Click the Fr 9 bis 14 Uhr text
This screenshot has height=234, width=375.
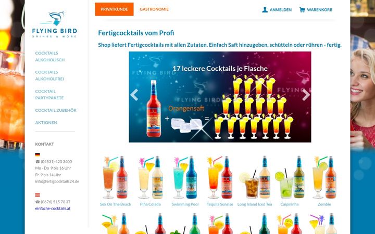tap(48, 175)
